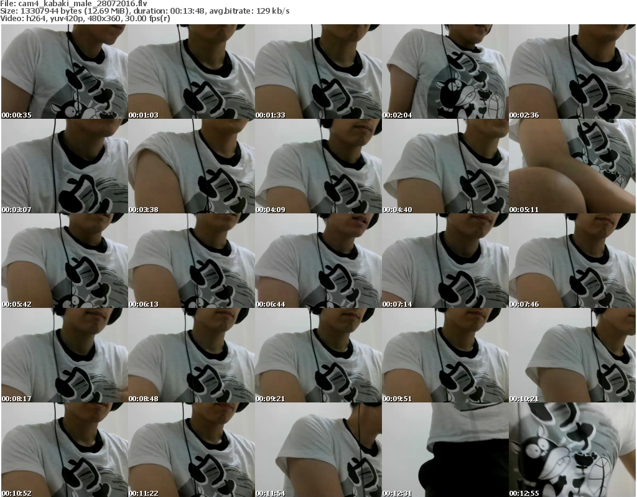Choose the 00:08:17 video frame
637x497 pixels.
(x=65, y=355)
